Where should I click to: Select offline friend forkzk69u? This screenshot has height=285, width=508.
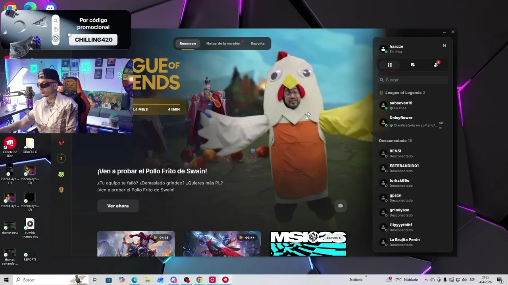[x=413, y=183]
